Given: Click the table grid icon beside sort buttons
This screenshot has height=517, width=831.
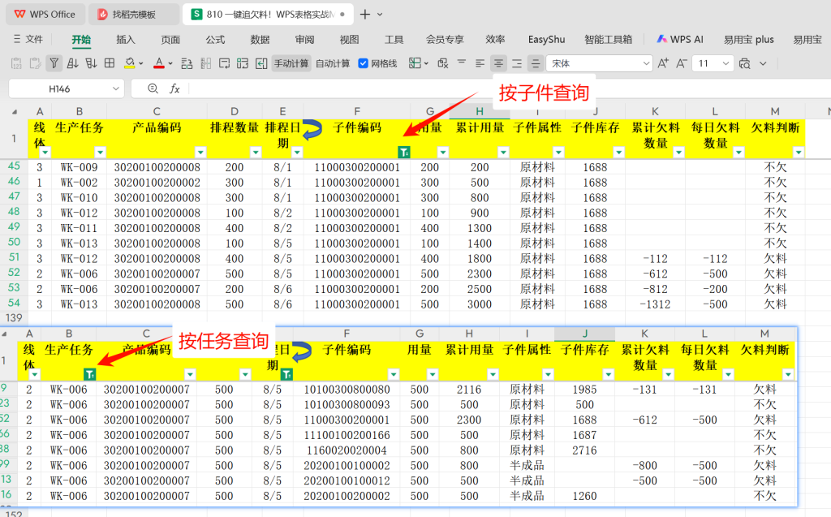Looking at the screenshot, I should 110,63.
